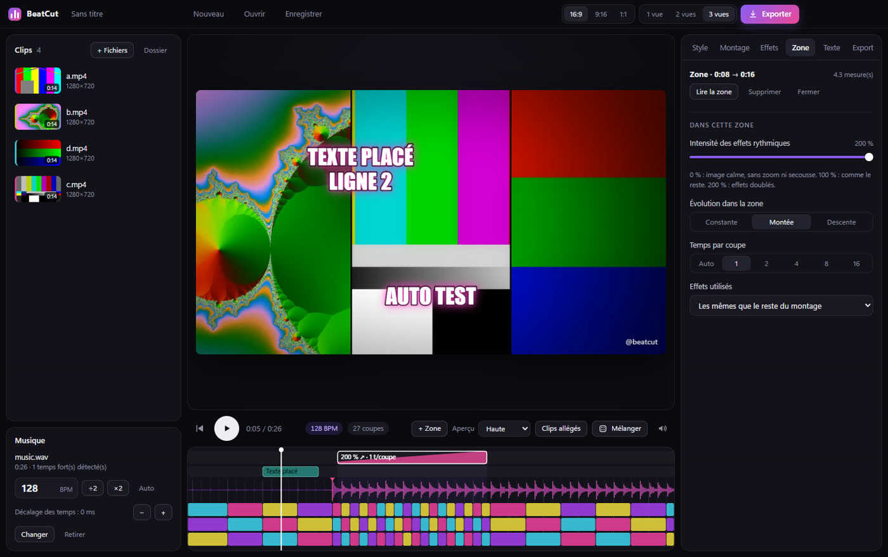
Task: Open the Effets utilisés dropdown
Action: coord(781,306)
